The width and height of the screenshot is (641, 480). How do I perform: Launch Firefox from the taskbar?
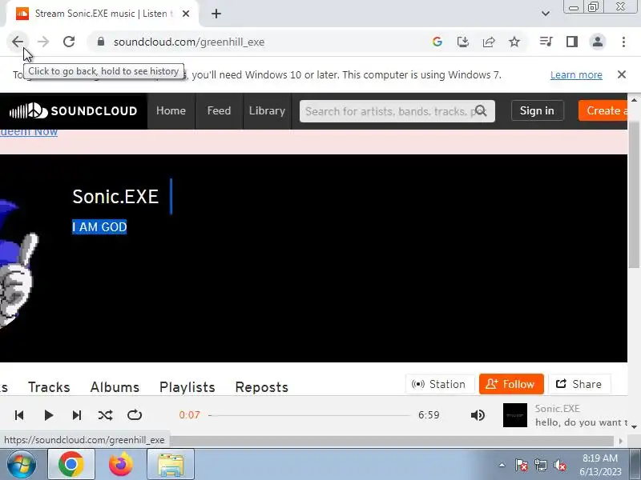(x=121, y=464)
